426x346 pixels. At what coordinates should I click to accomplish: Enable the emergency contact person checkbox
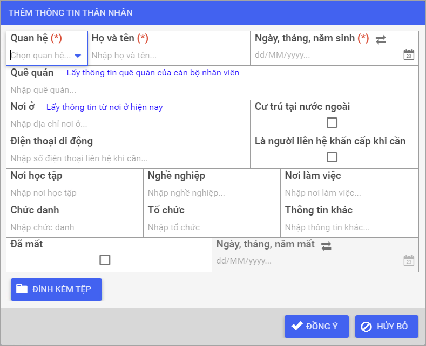pos(332,157)
